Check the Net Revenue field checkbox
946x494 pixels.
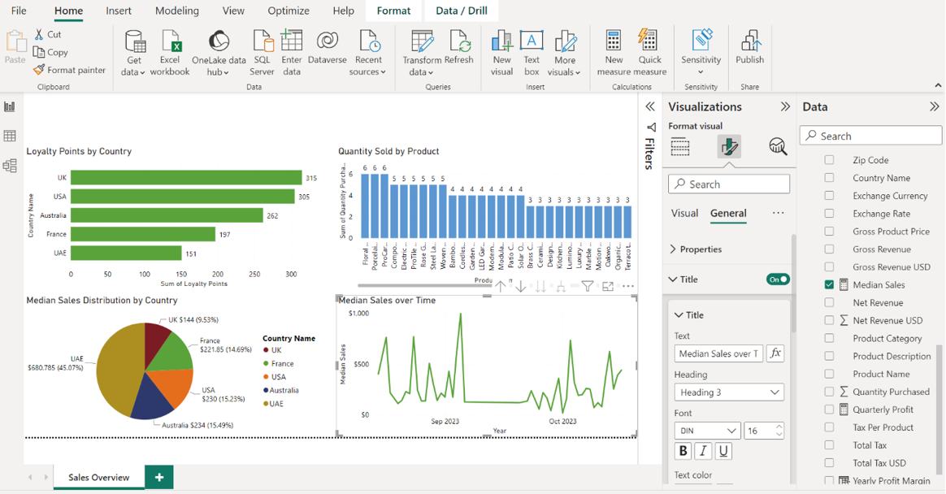click(829, 303)
